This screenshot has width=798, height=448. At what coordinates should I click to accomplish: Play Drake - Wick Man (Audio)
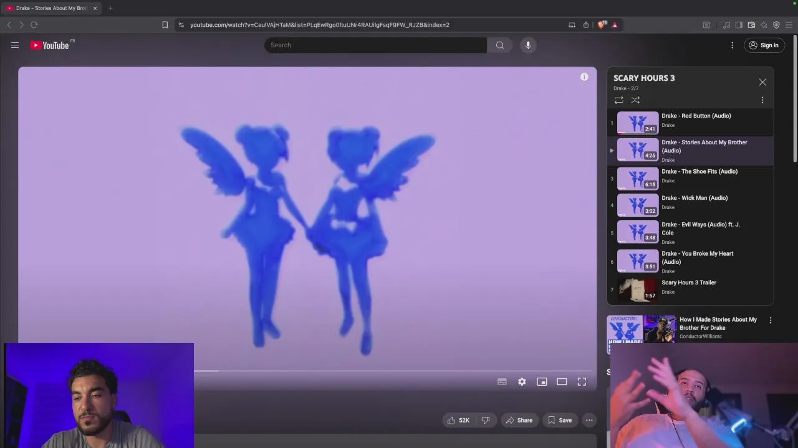690,205
